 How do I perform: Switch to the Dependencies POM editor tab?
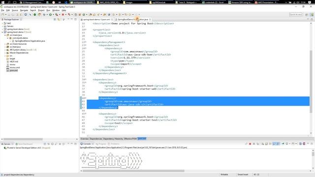tap(96, 139)
